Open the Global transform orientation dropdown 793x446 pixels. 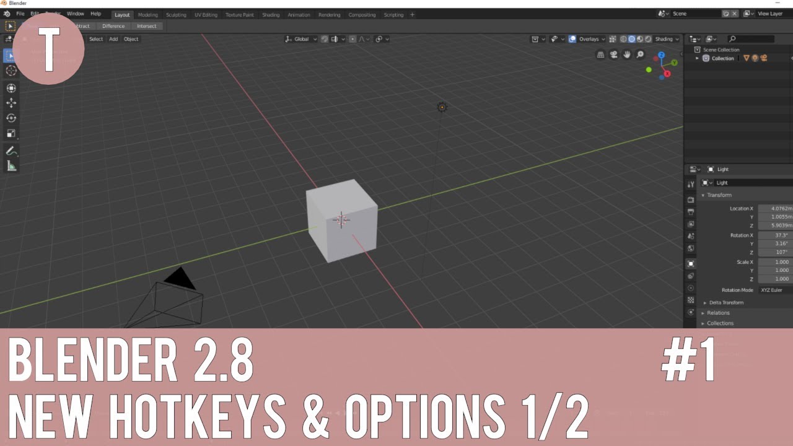pos(301,39)
